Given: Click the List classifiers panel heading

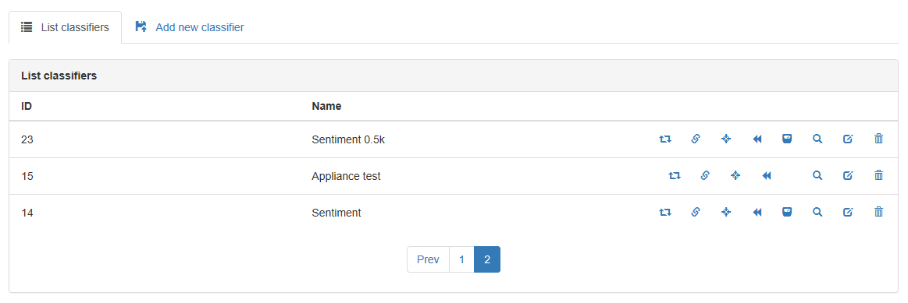Looking at the screenshot, I should [59, 76].
